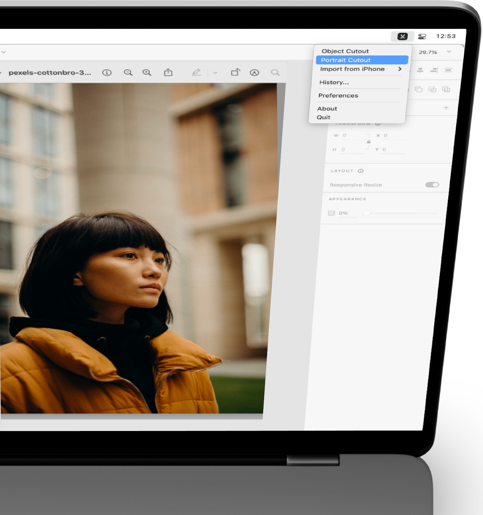Click the Y position input field
This screenshot has width=483, height=515.
click(x=393, y=149)
